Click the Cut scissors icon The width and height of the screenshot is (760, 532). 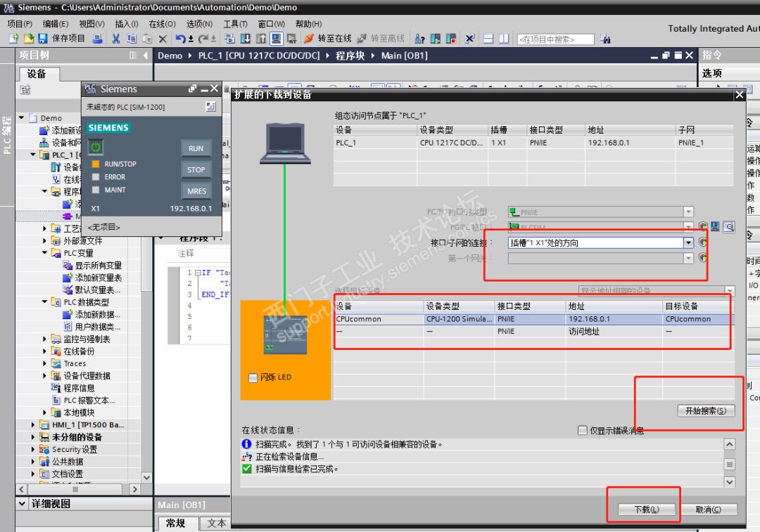point(116,39)
